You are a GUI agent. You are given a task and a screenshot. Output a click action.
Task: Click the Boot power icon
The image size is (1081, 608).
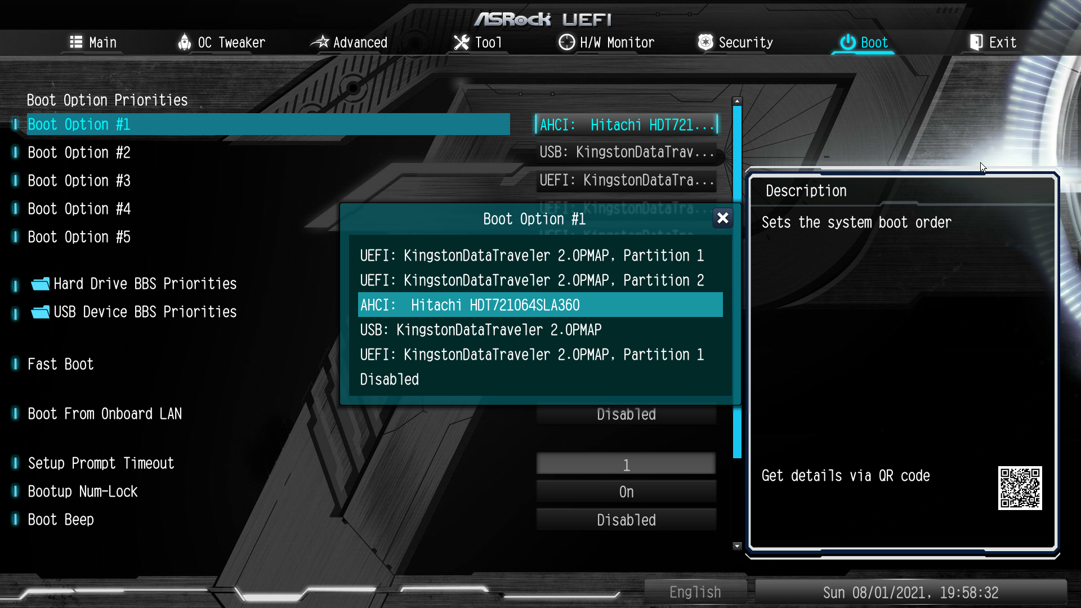848,42
